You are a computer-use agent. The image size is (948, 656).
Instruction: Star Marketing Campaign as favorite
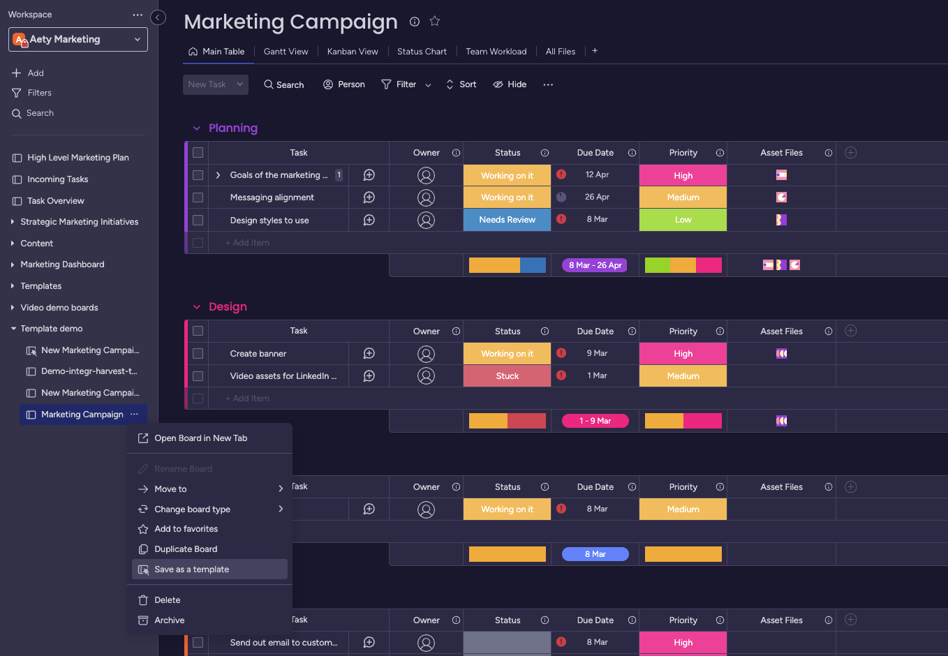(434, 21)
